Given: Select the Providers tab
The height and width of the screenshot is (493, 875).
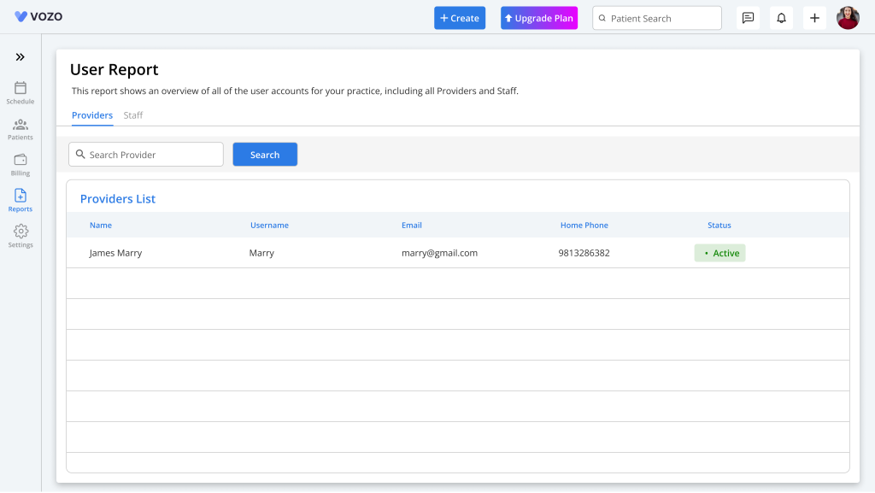Looking at the screenshot, I should coord(92,115).
